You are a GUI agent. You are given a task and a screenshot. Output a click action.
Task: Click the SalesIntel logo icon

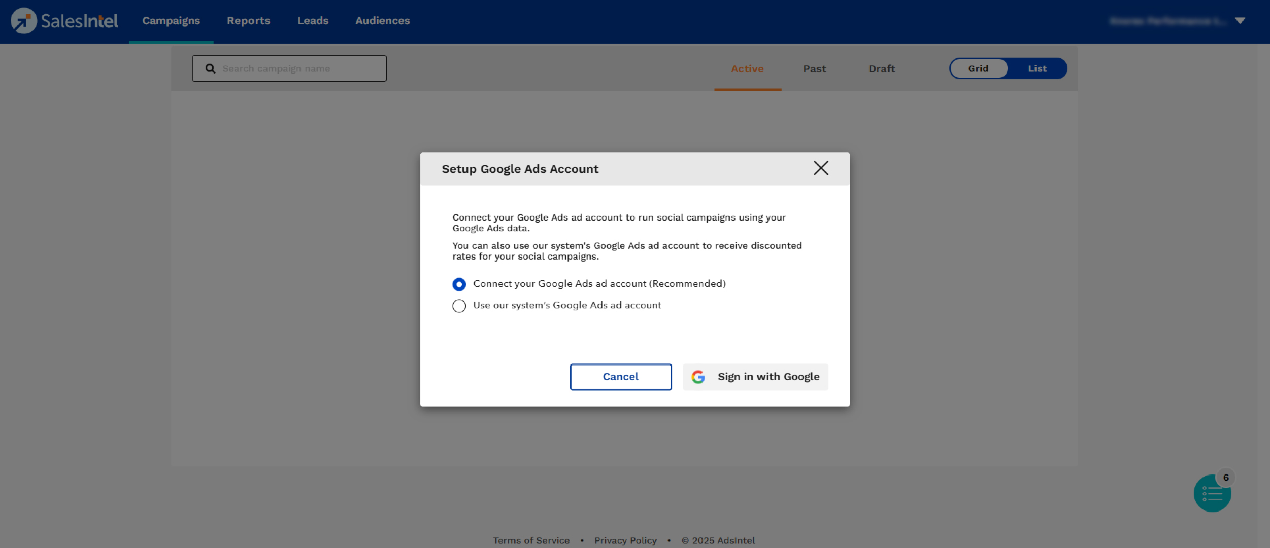tap(23, 21)
